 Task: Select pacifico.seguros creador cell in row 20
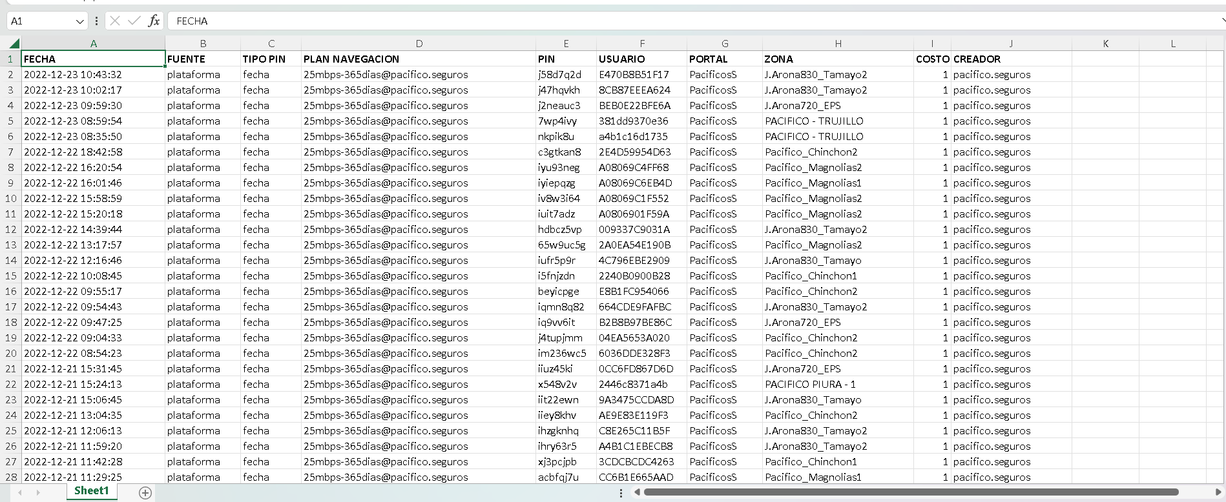point(1011,353)
